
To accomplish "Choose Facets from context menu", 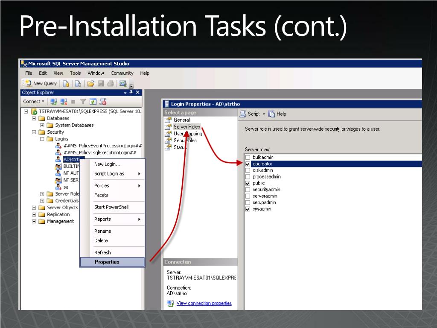I will point(112,195).
